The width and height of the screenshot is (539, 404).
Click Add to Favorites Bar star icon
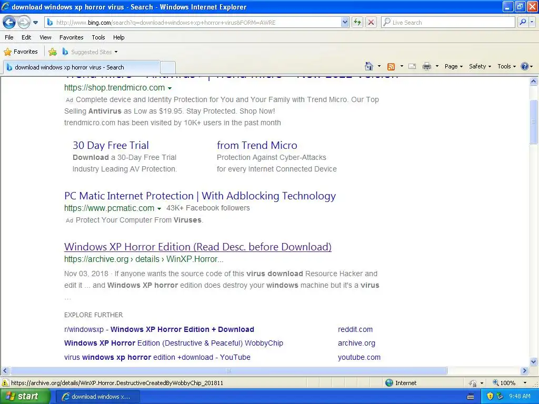tap(53, 52)
